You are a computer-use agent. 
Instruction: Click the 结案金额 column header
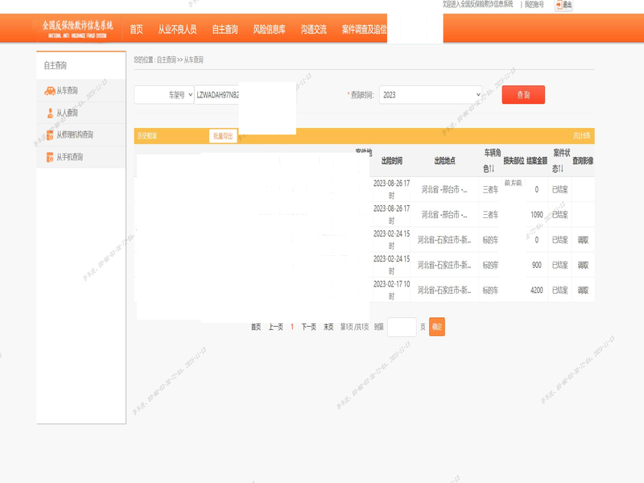(537, 160)
